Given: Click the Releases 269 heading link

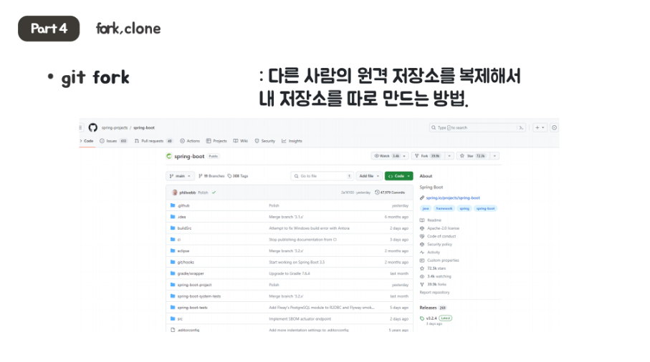Looking at the screenshot, I should coord(433,308).
